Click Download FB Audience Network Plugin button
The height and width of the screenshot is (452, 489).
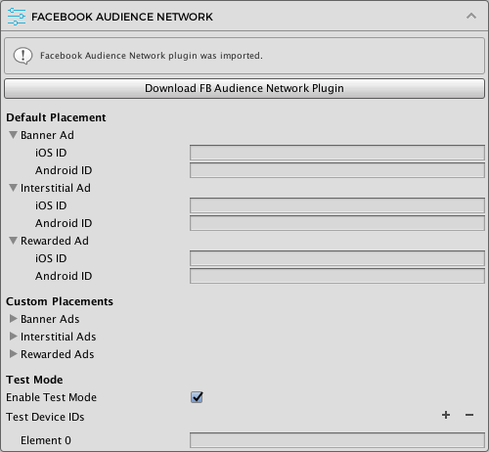(x=244, y=88)
